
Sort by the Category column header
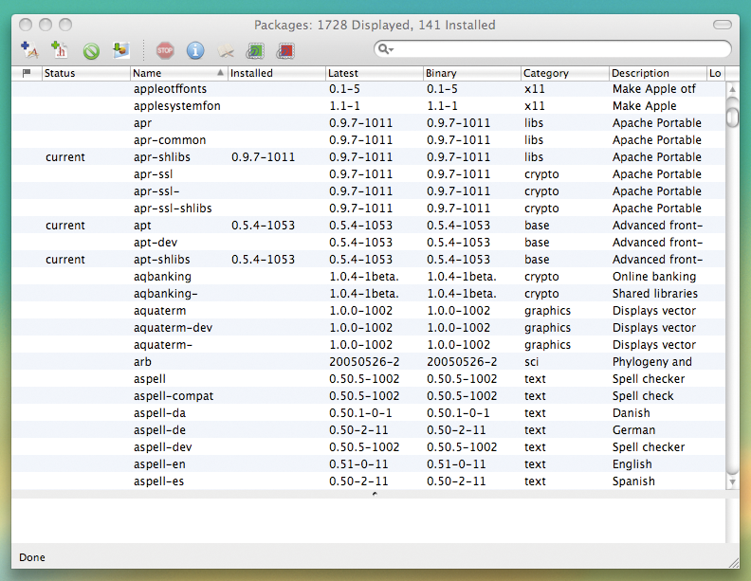click(565, 73)
